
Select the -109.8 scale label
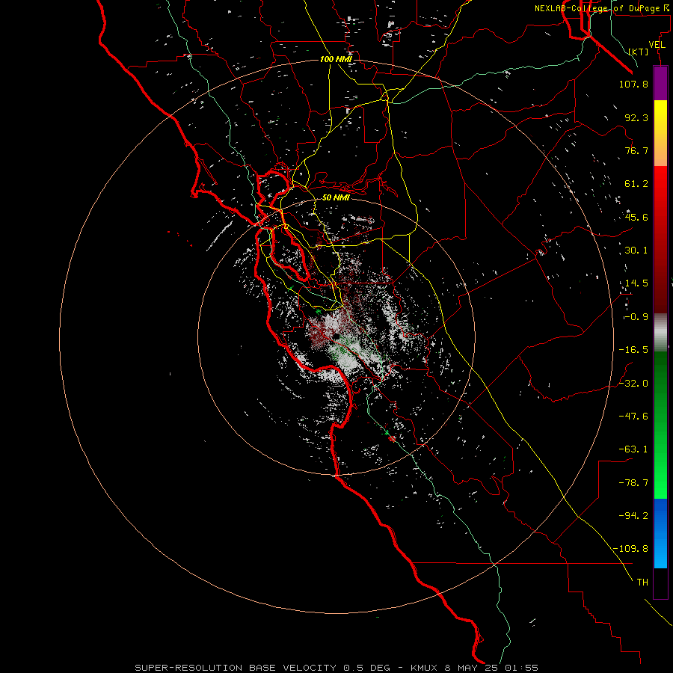[631, 549]
